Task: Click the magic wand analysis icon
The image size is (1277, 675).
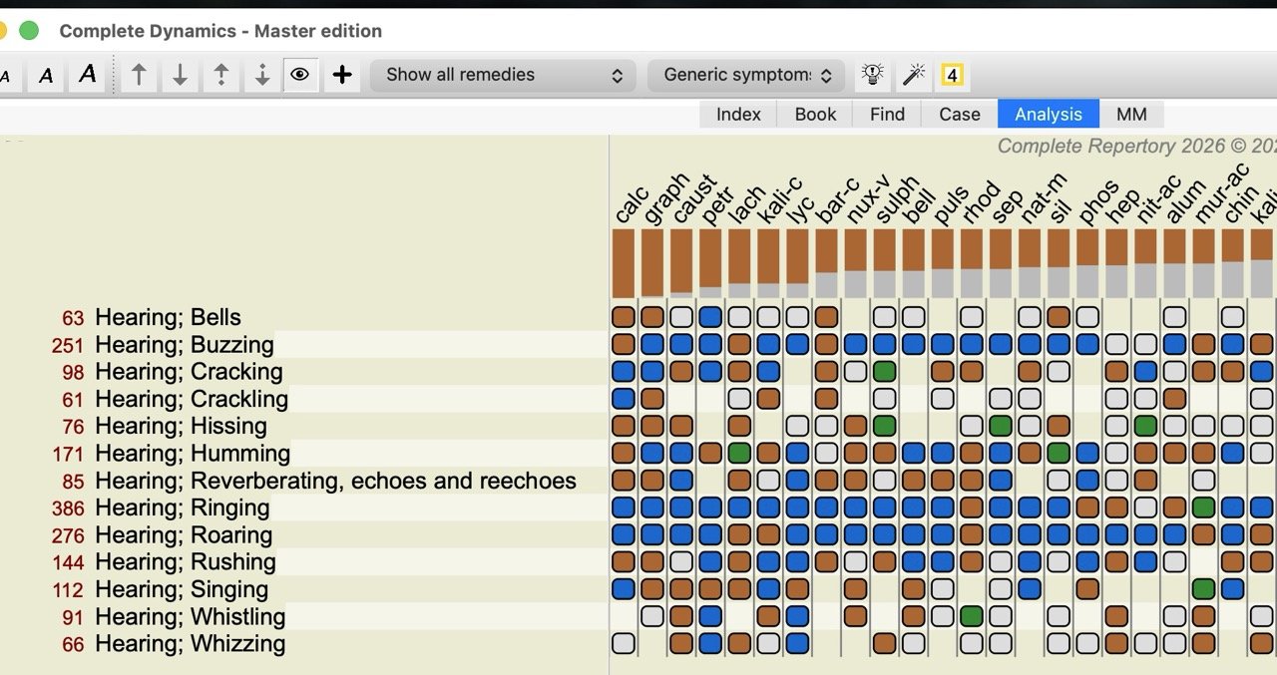Action: pos(913,73)
